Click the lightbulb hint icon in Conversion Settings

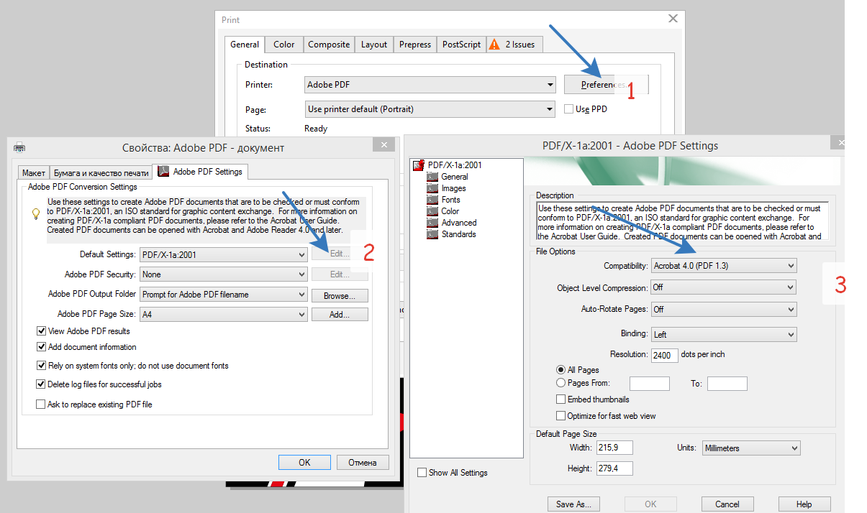coord(36,213)
